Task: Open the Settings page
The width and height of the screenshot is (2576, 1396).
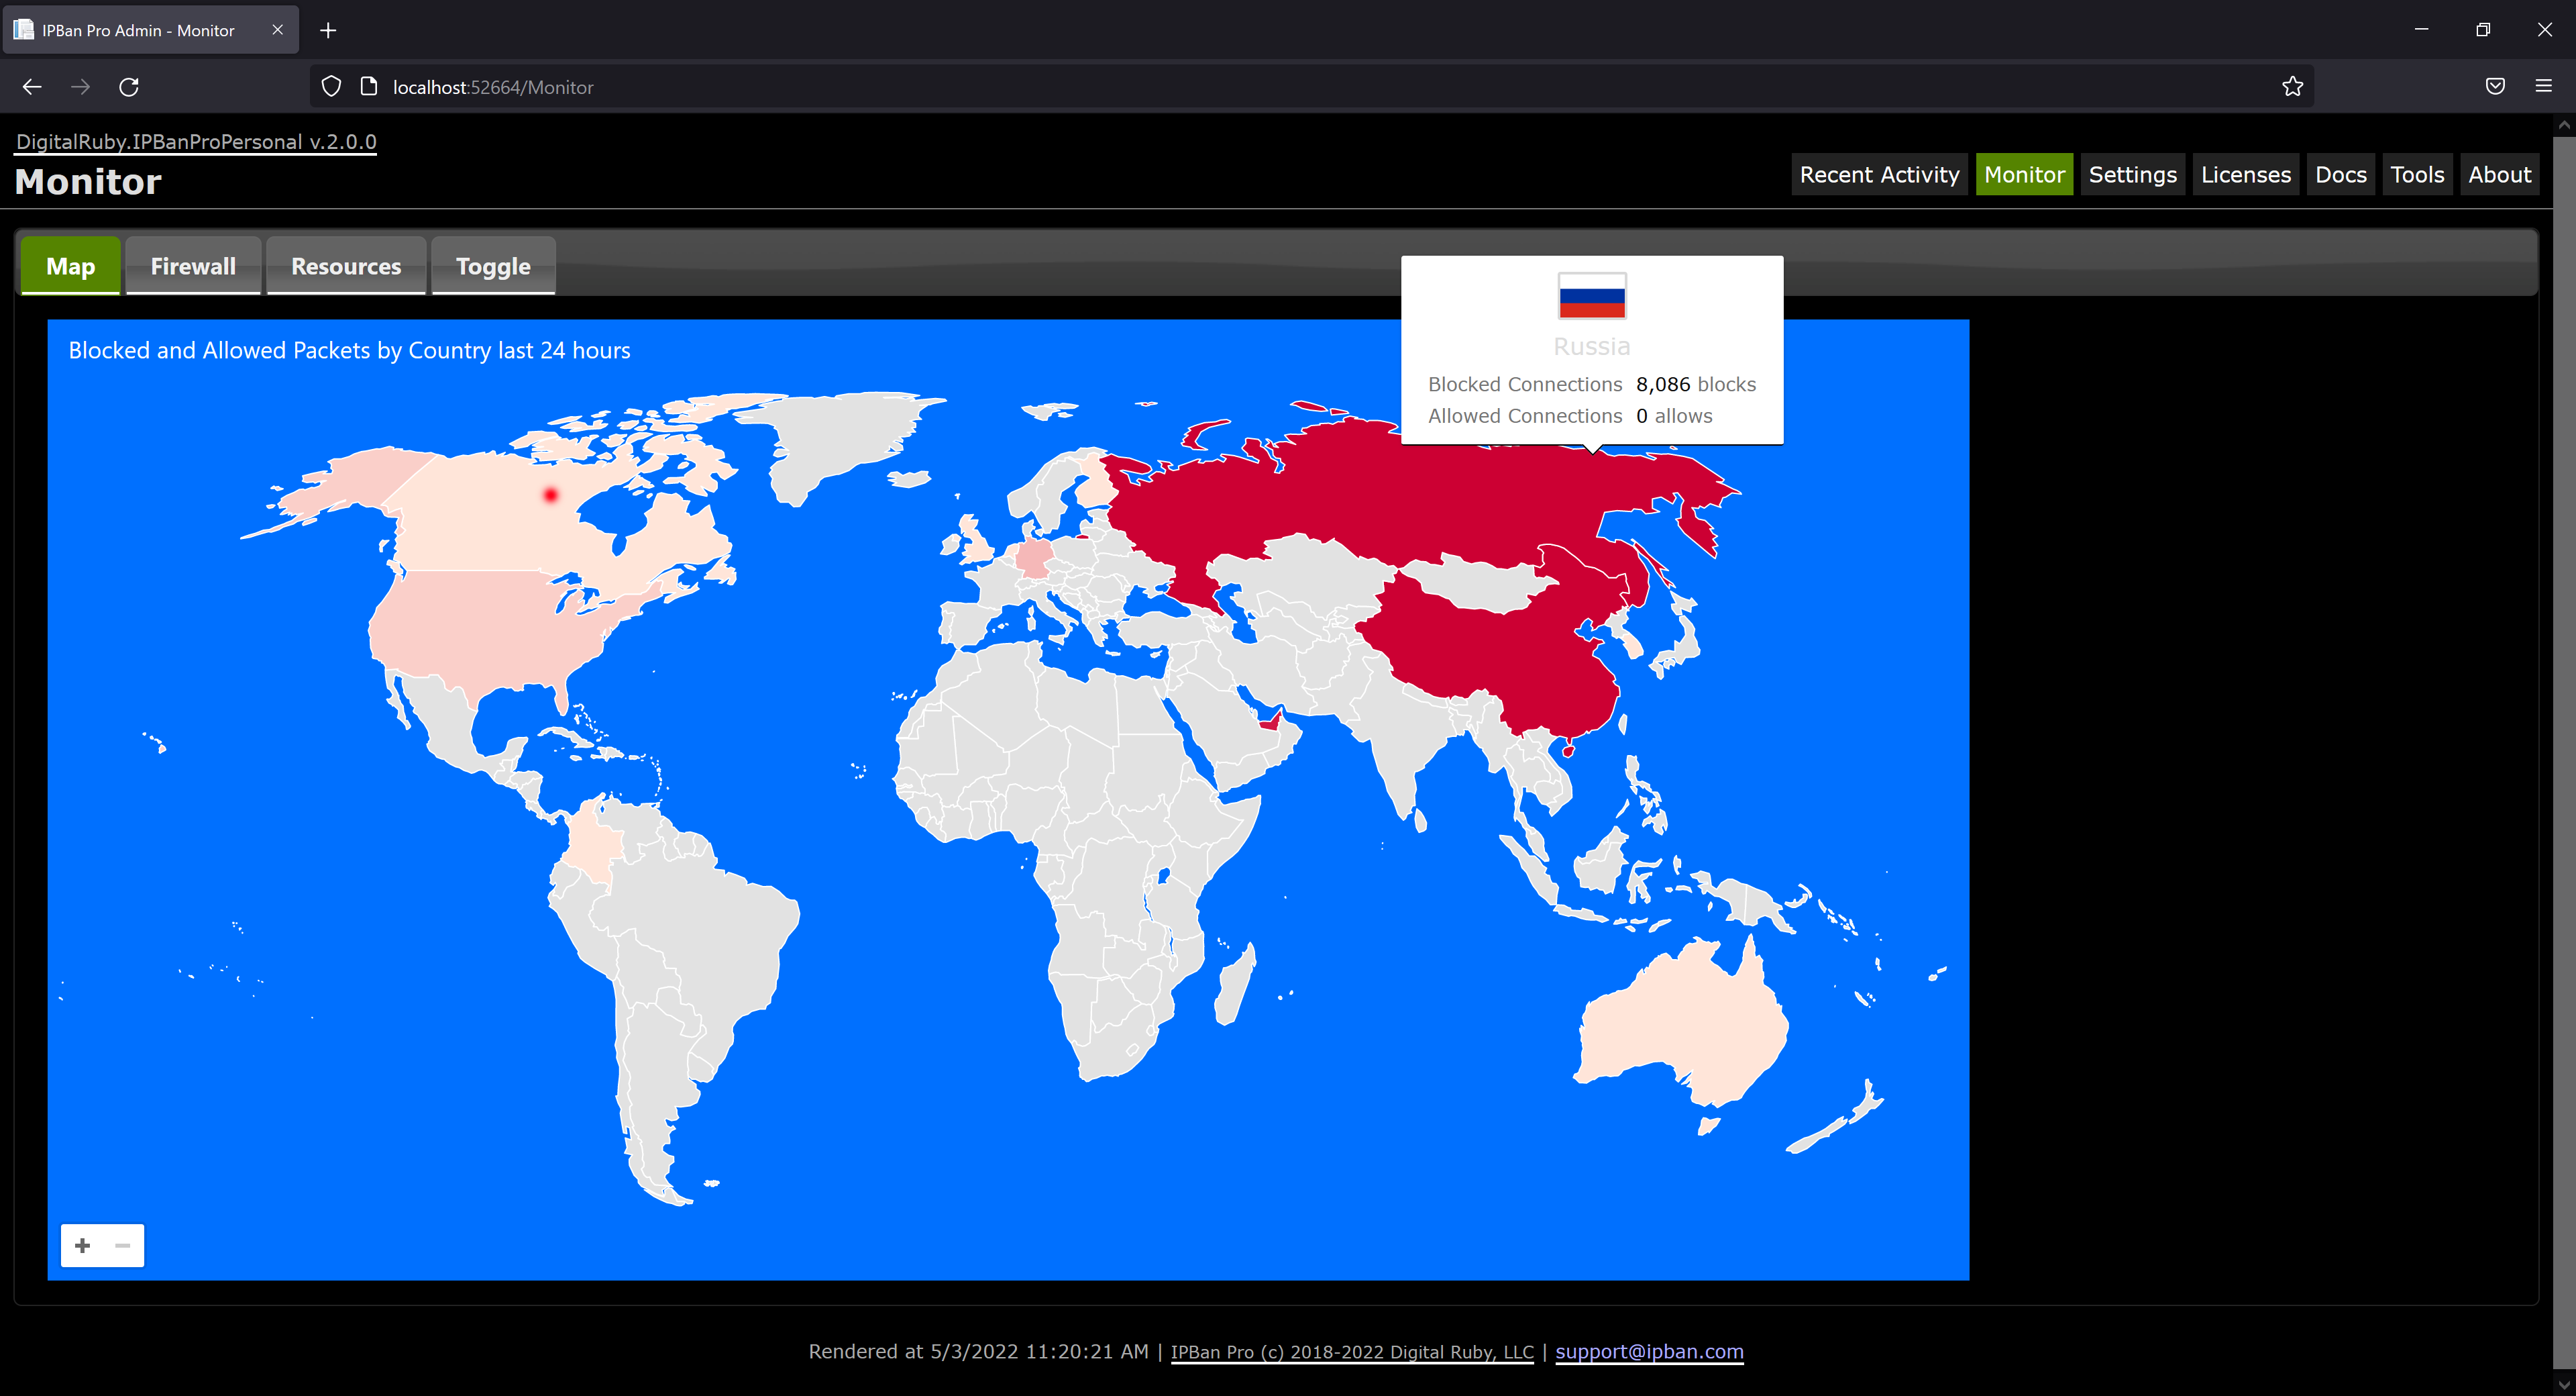Action: coord(2132,174)
